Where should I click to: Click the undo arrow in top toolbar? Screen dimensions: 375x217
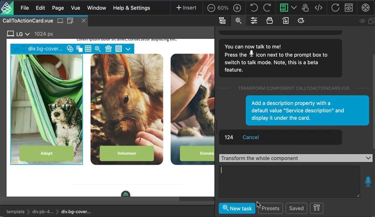tap(254, 8)
